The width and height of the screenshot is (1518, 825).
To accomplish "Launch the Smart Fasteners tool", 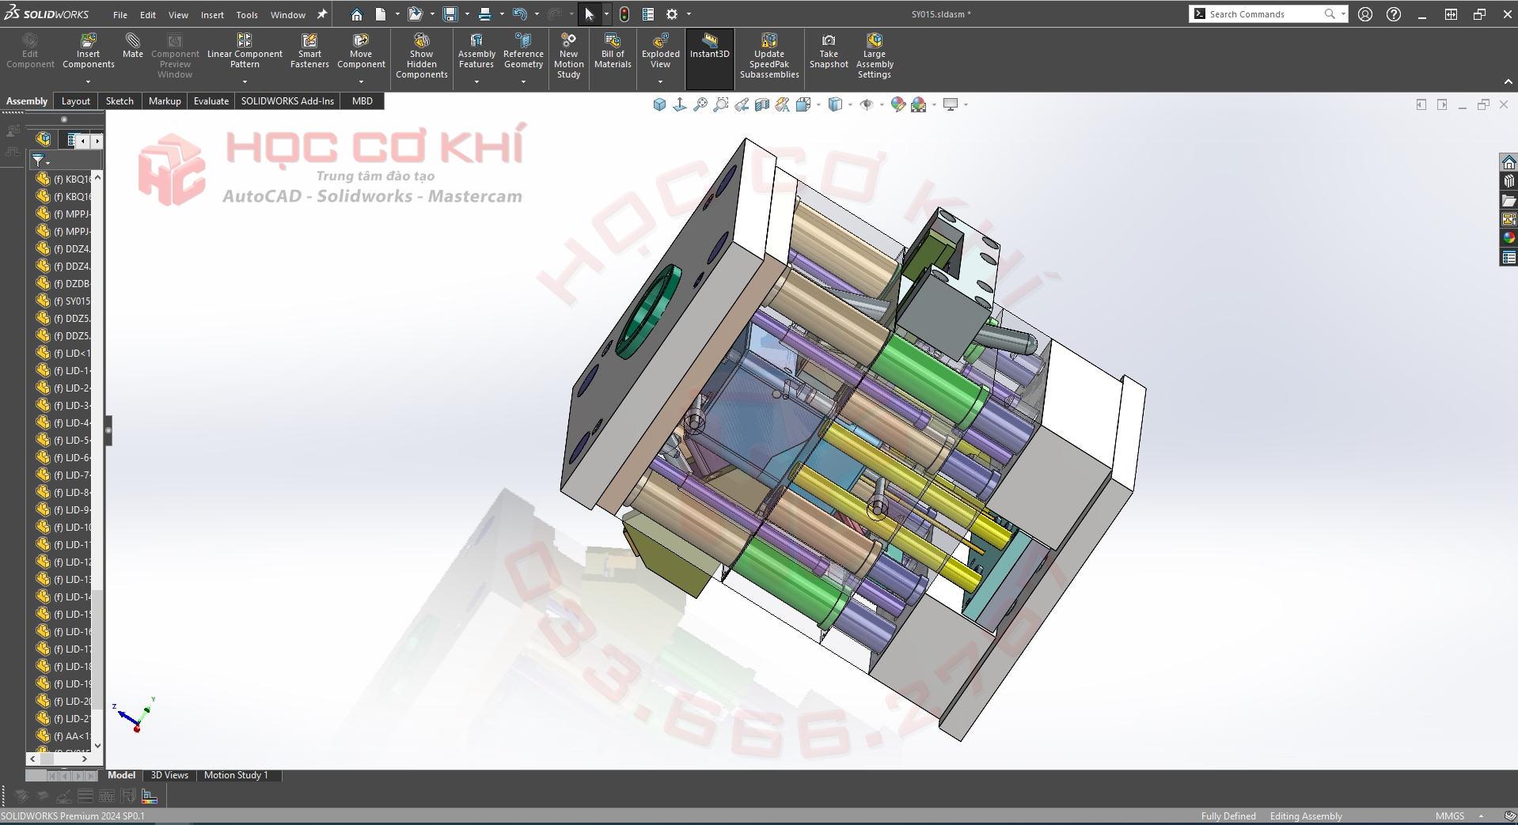I will (x=309, y=51).
